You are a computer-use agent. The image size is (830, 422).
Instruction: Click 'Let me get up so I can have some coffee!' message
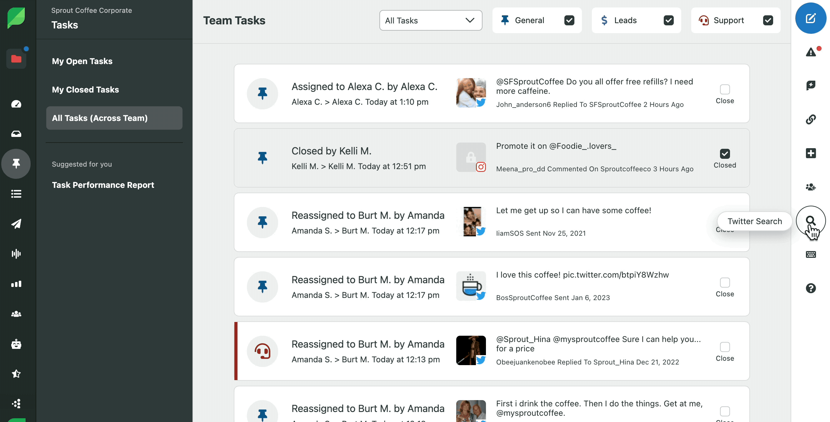(573, 210)
